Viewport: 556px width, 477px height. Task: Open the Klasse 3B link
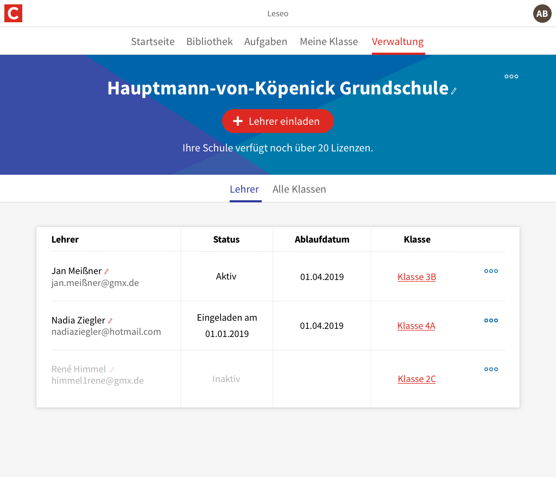pos(416,277)
